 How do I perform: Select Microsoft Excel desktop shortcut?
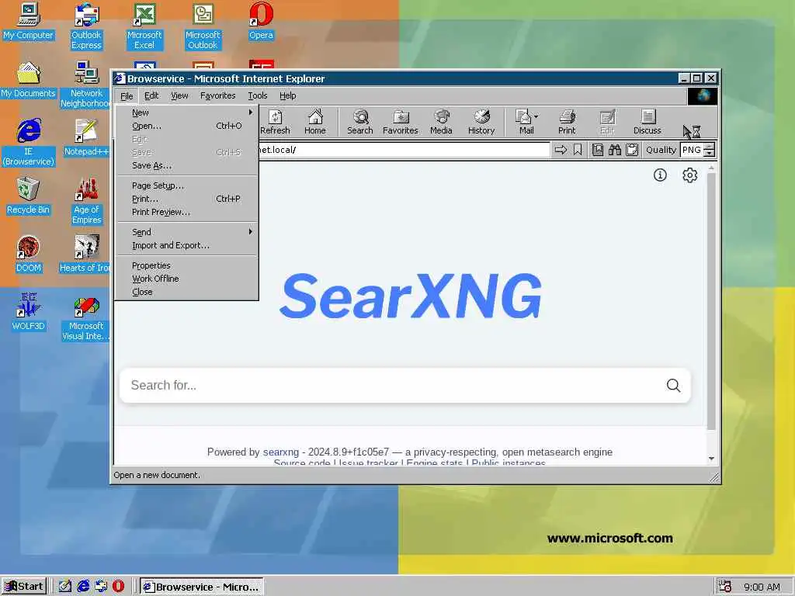144,26
